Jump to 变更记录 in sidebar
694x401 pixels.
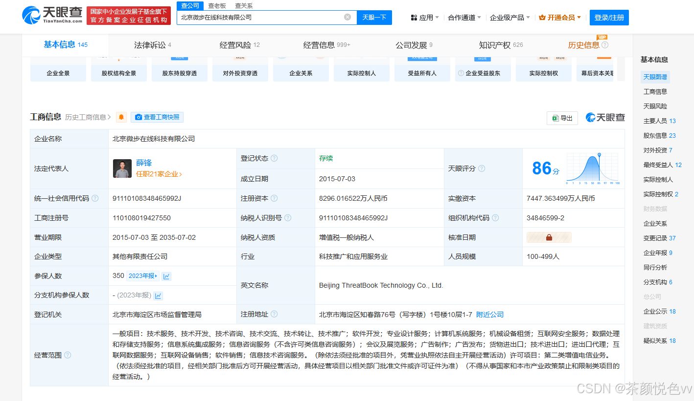[659, 238]
